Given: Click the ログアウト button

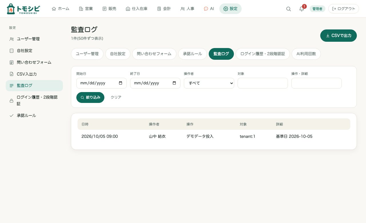Looking at the screenshot, I should (x=344, y=9).
